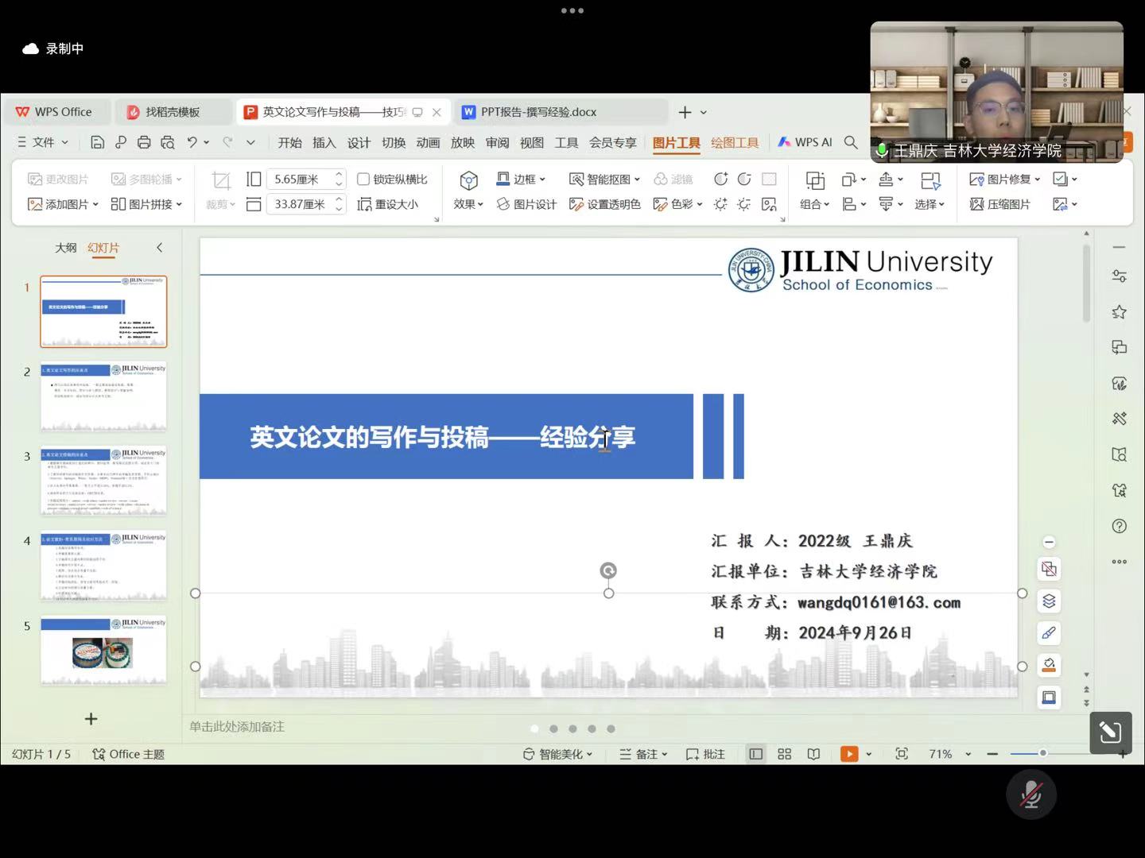
Task: Select slide 3 thumbnail in panel
Action: 103,481
